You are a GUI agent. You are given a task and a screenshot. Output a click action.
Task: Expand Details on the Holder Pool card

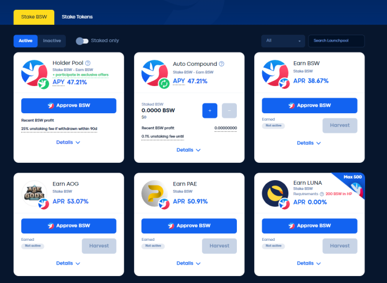(68, 142)
